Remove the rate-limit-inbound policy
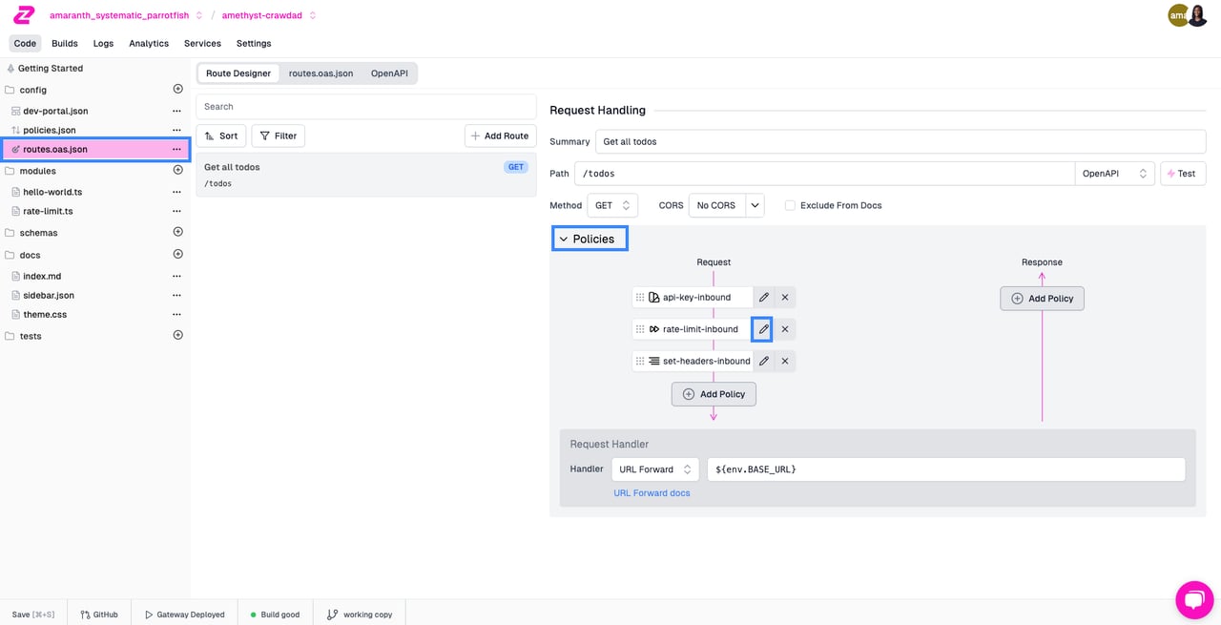 [785, 329]
